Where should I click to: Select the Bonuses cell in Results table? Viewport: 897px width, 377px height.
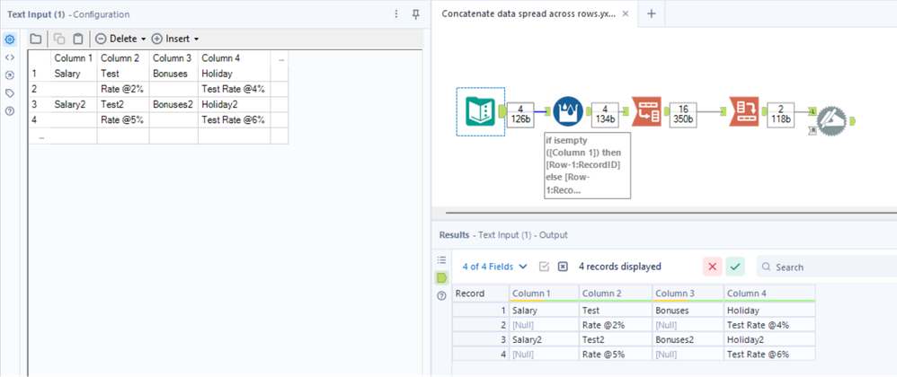pos(688,311)
